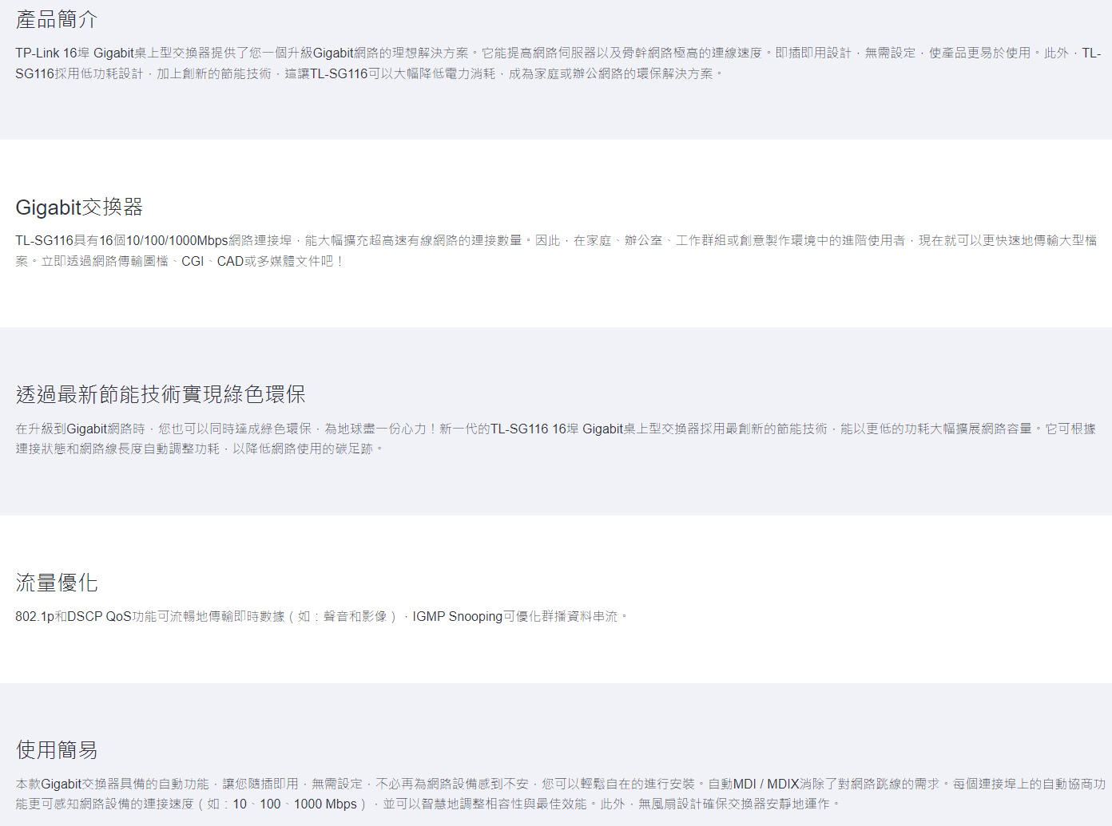This screenshot has height=826, width=1112.
Task: Click the 1000 Mbps text in last paragraph
Action: click(x=325, y=804)
